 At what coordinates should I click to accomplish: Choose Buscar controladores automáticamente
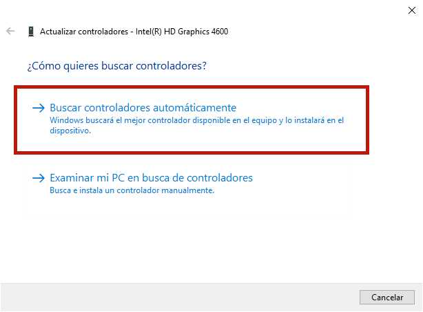pos(143,108)
